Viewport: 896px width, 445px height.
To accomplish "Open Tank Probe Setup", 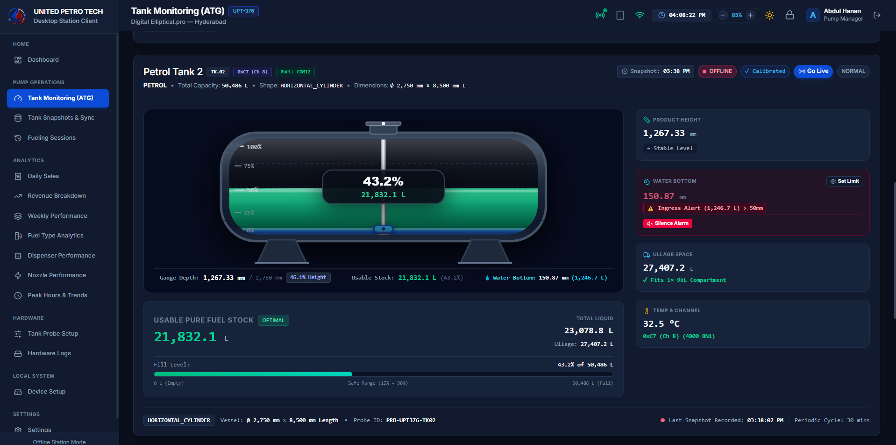I will pyautogui.click(x=58, y=334).
